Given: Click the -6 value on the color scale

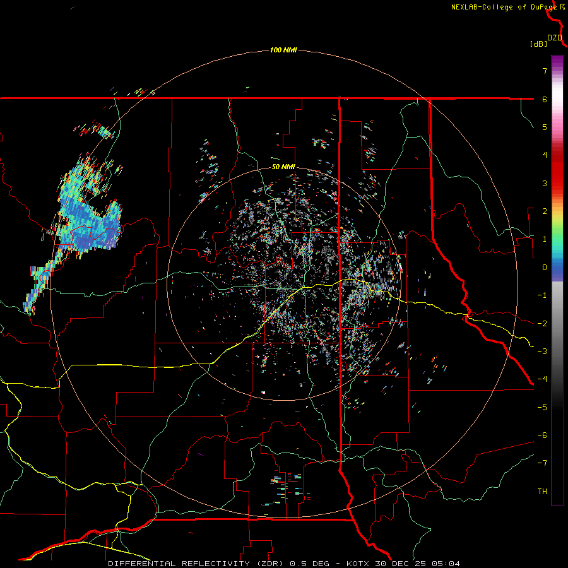Looking at the screenshot, I should [542, 435].
